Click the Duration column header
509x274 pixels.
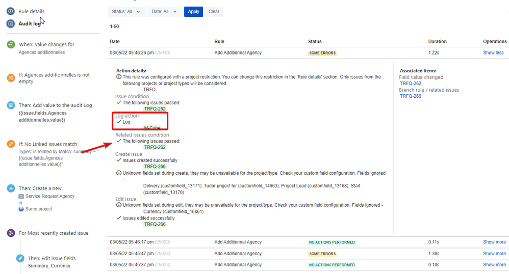437,41
